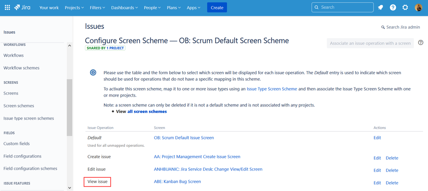This screenshot has height=191, width=428.
Task: Click the sidebar scroll down arrow
Action: [x=69, y=188]
